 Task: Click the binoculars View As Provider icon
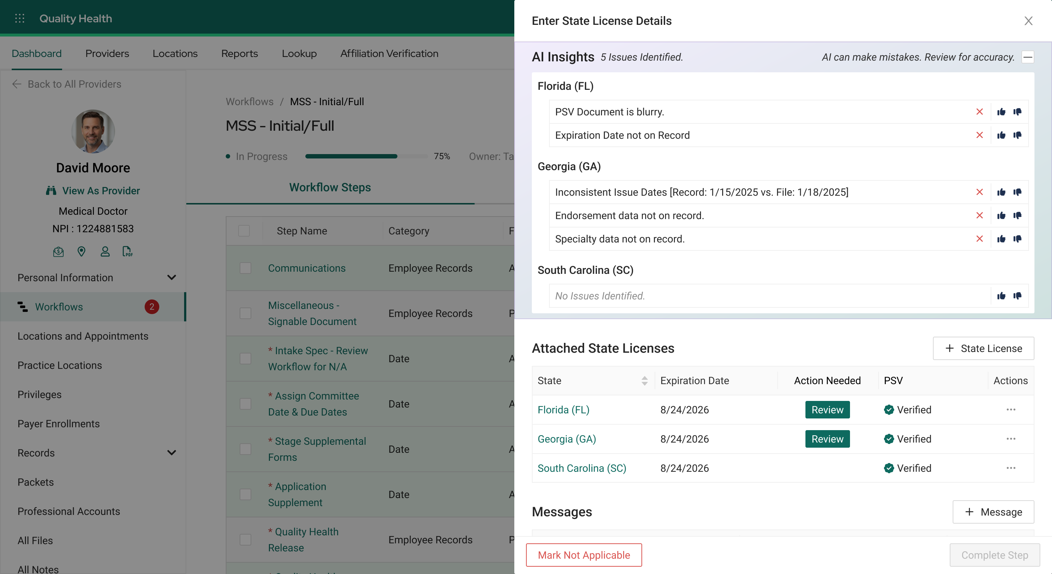(x=51, y=191)
